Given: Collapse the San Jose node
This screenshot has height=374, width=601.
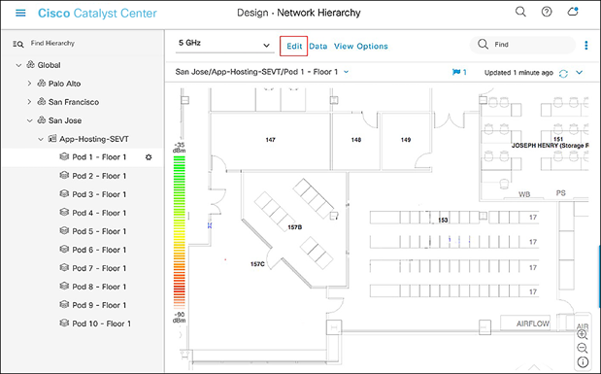Looking at the screenshot, I should pos(29,120).
